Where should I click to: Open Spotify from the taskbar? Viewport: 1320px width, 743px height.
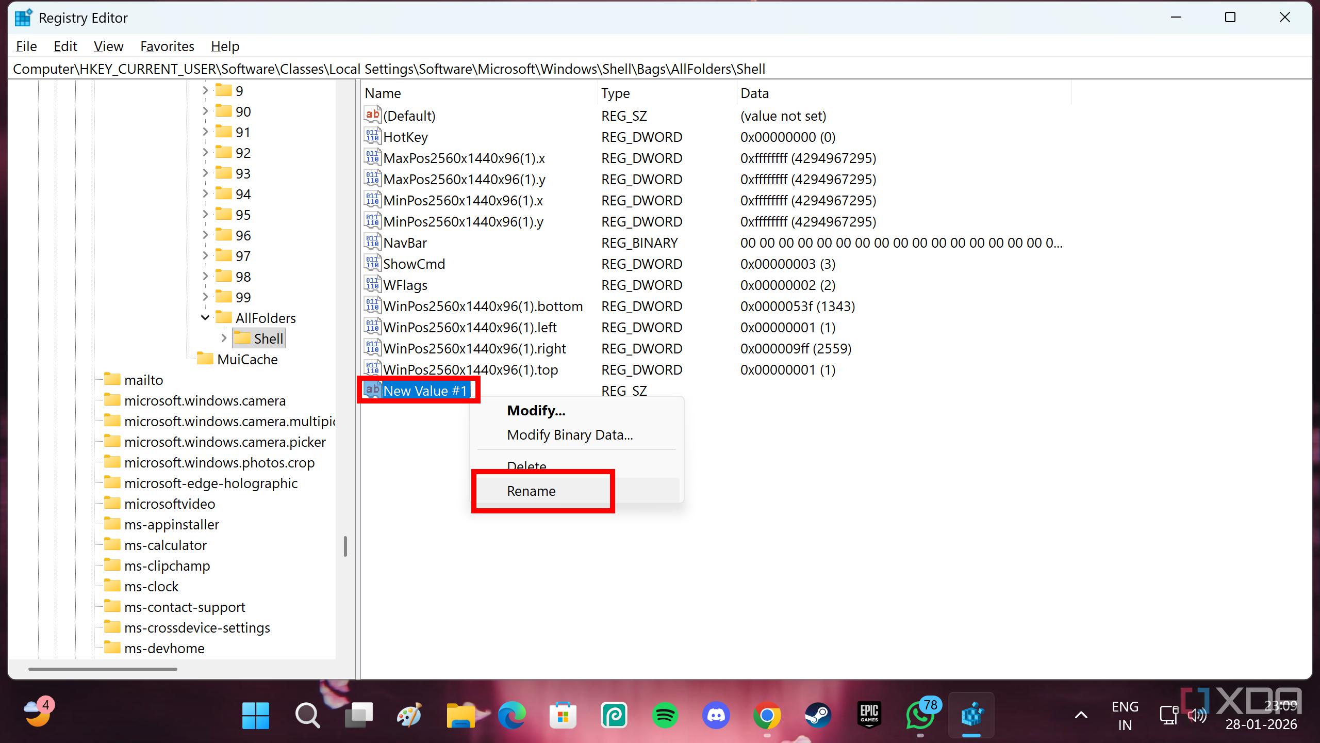[x=665, y=715]
